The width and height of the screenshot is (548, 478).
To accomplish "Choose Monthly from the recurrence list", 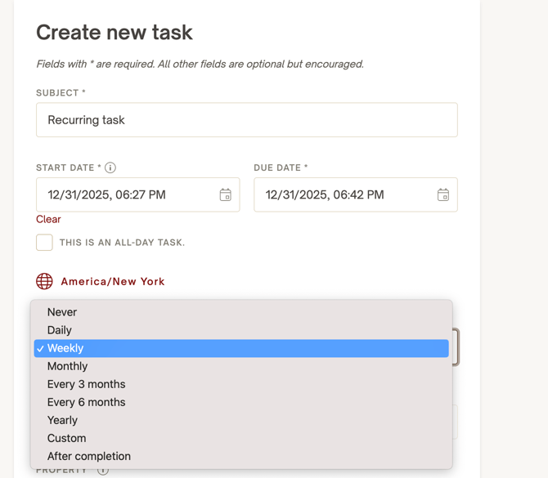I will pyautogui.click(x=67, y=366).
